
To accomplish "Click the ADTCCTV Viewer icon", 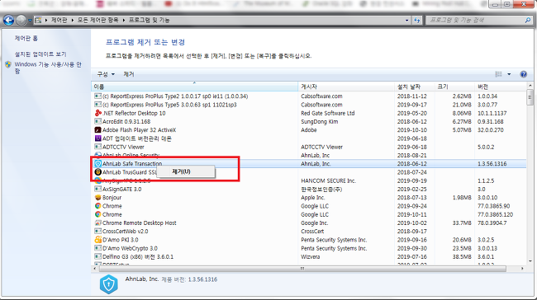I will coord(98,147).
